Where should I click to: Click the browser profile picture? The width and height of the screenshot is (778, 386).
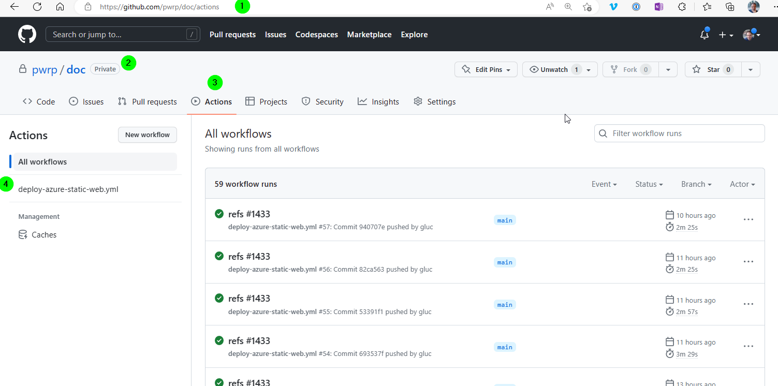click(754, 7)
